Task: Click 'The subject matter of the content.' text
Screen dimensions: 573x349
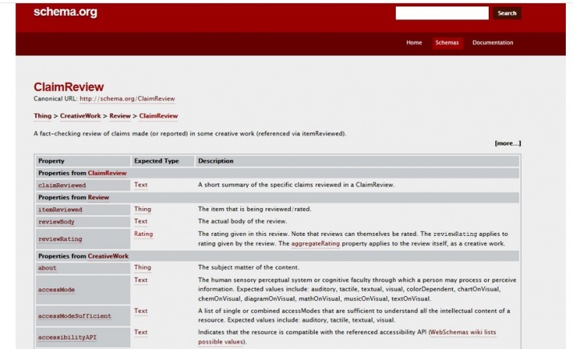Action: [248, 267]
